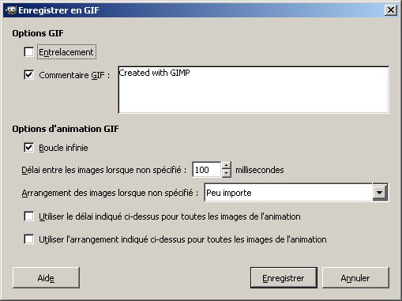Click the arrangement dropdown arrow button
402x301 pixels.
tap(380, 193)
